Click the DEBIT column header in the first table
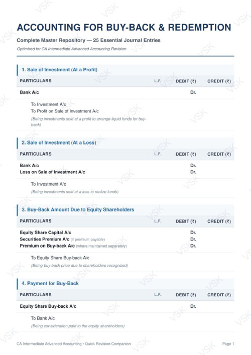 [x=186, y=81]
